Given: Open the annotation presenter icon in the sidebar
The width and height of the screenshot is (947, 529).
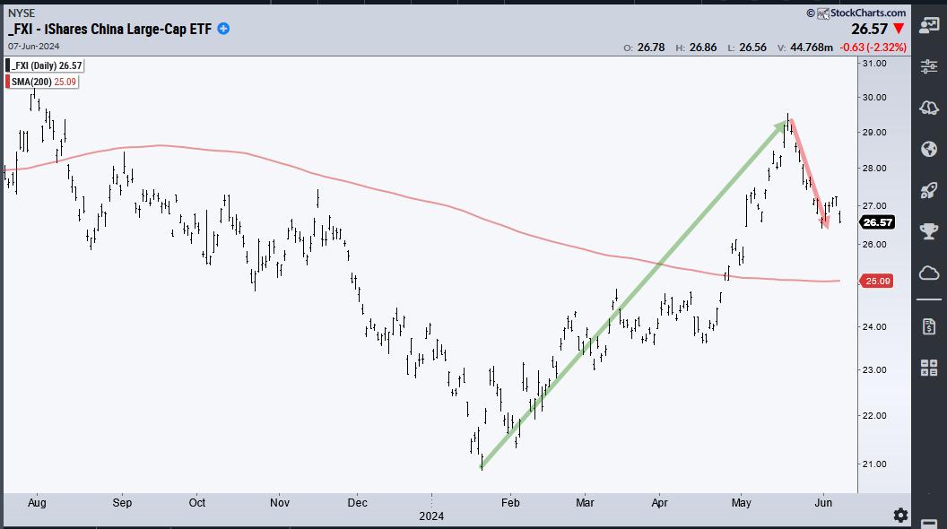Looking at the screenshot, I should 929,24.
